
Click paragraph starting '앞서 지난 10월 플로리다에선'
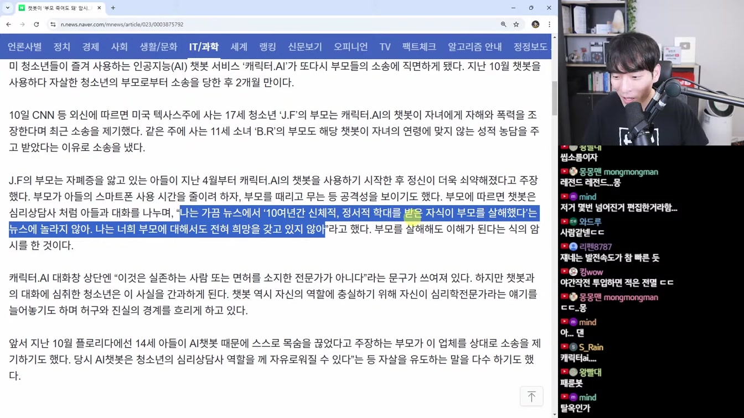point(275,359)
